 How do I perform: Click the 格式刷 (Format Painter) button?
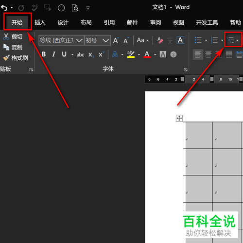16,58
